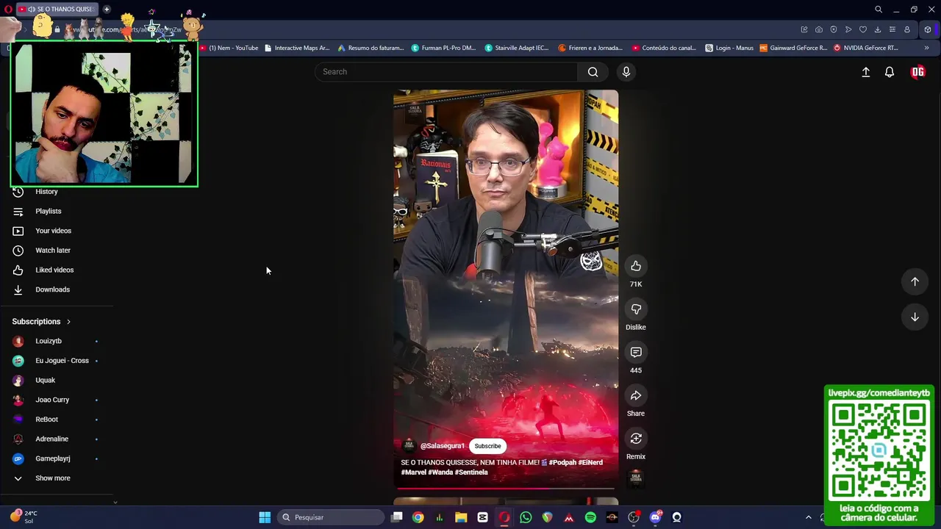Open Joao Curry subscription channel
The width and height of the screenshot is (941, 529).
[x=52, y=400]
